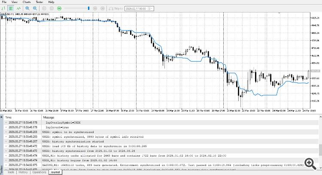
Task: Click the current price label on the price axis
Action: coord(315,71)
